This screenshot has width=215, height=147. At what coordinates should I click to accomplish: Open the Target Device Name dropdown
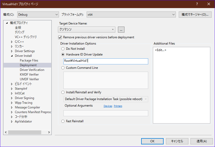coord(87,30)
